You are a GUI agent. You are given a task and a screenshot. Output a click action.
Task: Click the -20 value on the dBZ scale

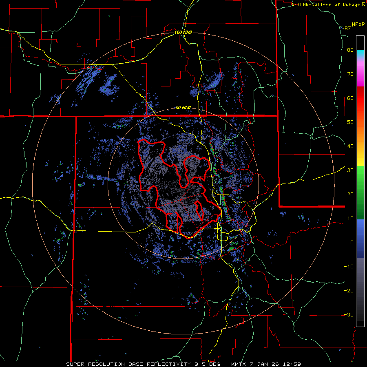click(349, 291)
